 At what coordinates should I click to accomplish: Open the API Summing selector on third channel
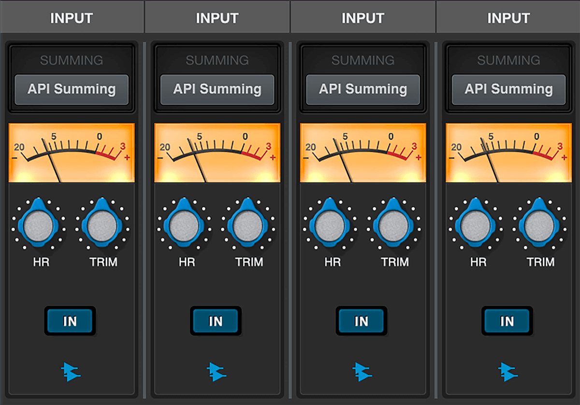(363, 89)
